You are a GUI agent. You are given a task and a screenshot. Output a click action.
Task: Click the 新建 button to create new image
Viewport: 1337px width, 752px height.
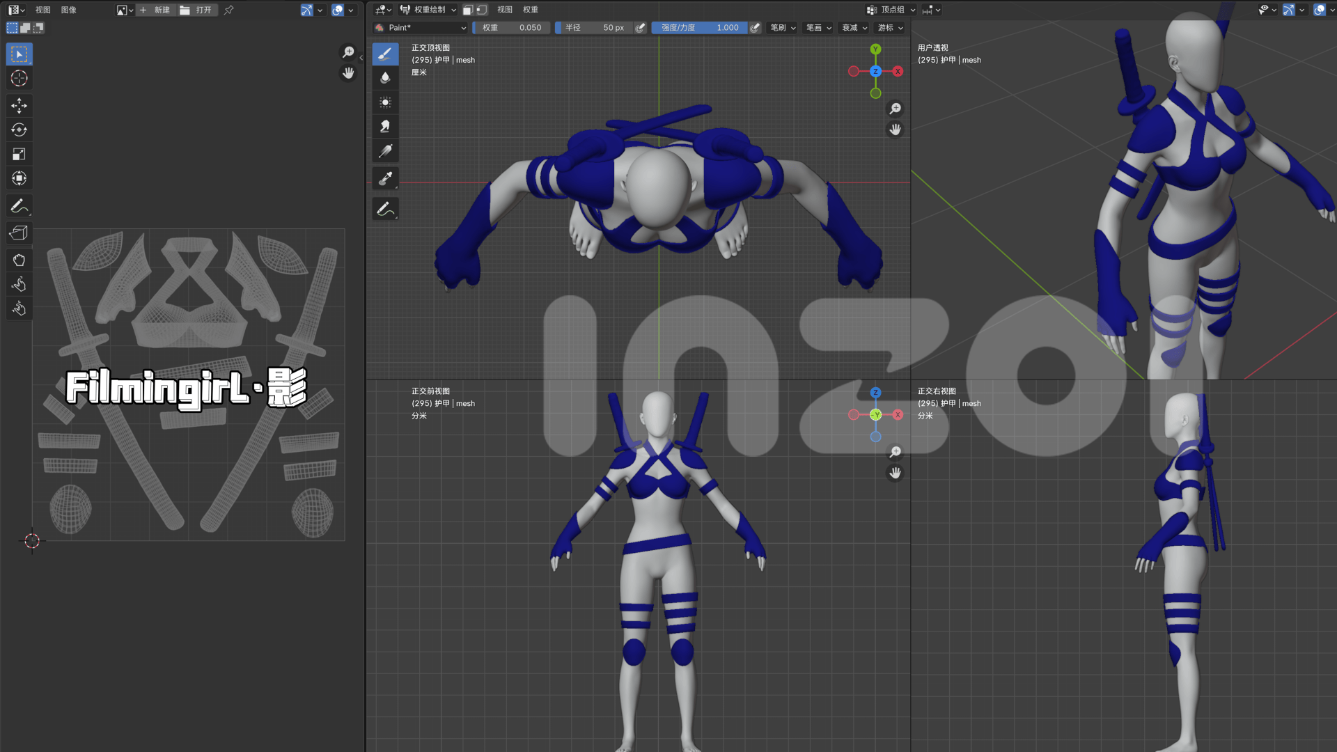click(x=159, y=10)
